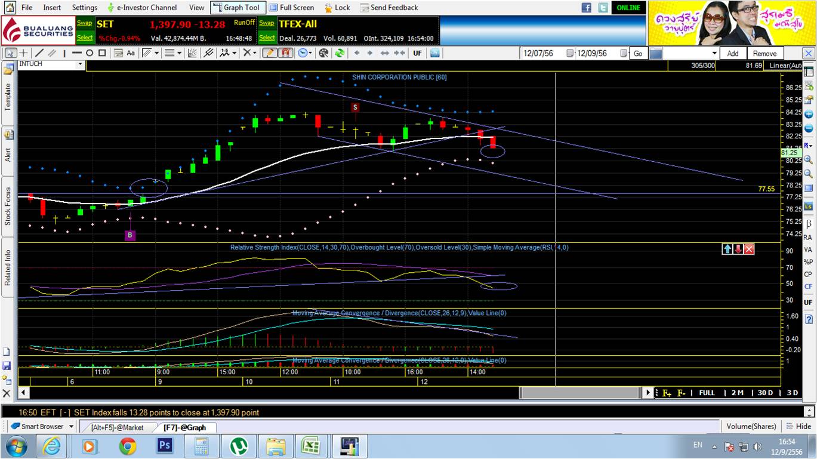Viewport: 817px width, 459px height.
Task: Open the template name combo box
Action: pyautogui.click(x=690, y=53)
